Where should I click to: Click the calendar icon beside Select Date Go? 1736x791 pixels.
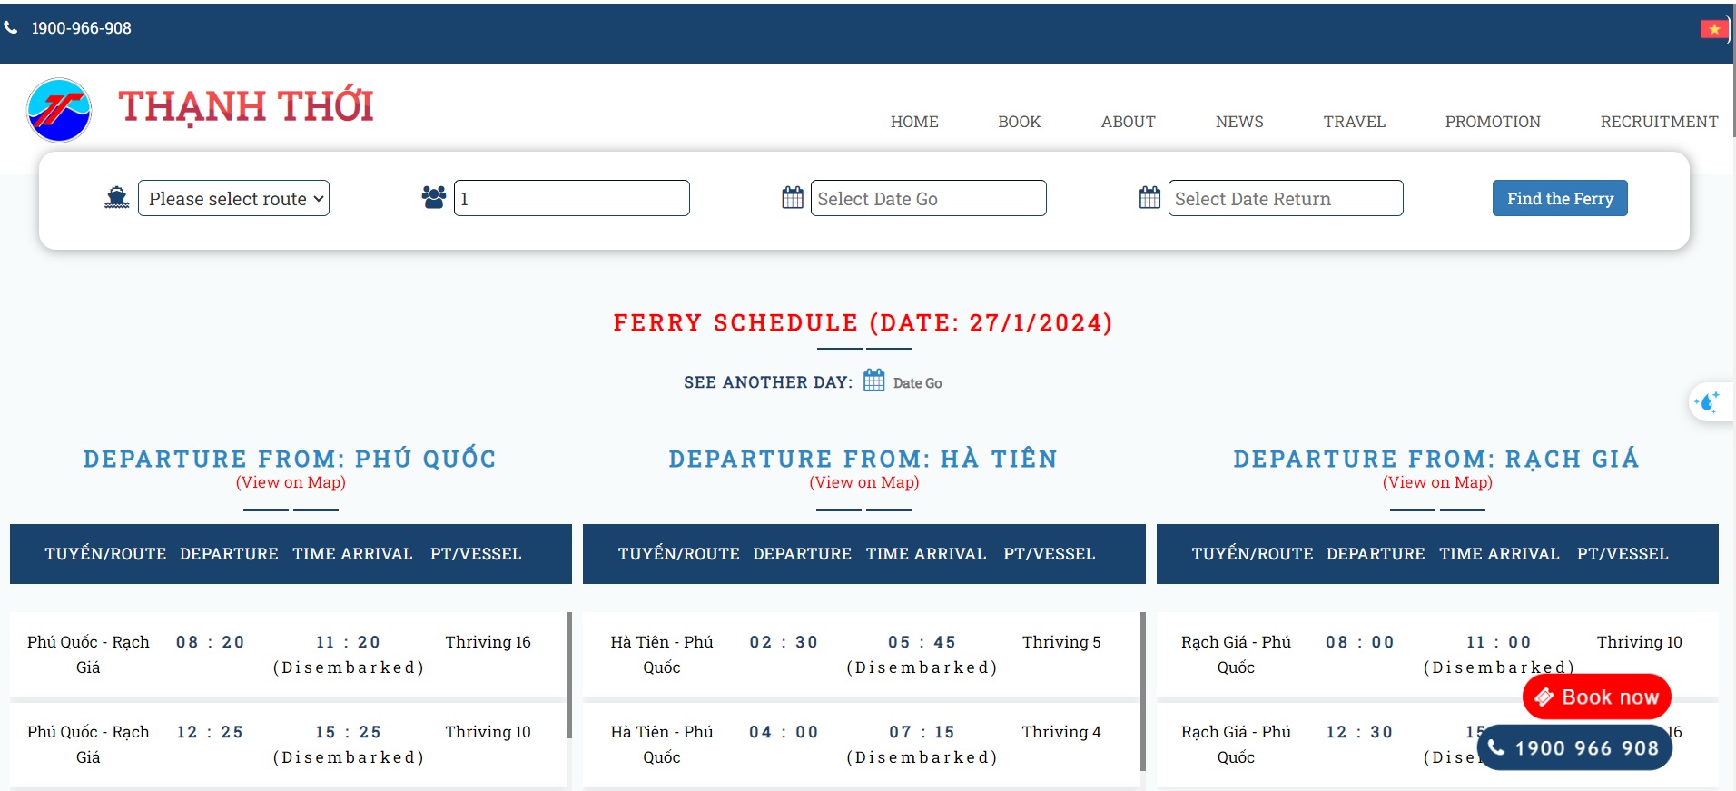pyautogui.click(x=792, y=198)
